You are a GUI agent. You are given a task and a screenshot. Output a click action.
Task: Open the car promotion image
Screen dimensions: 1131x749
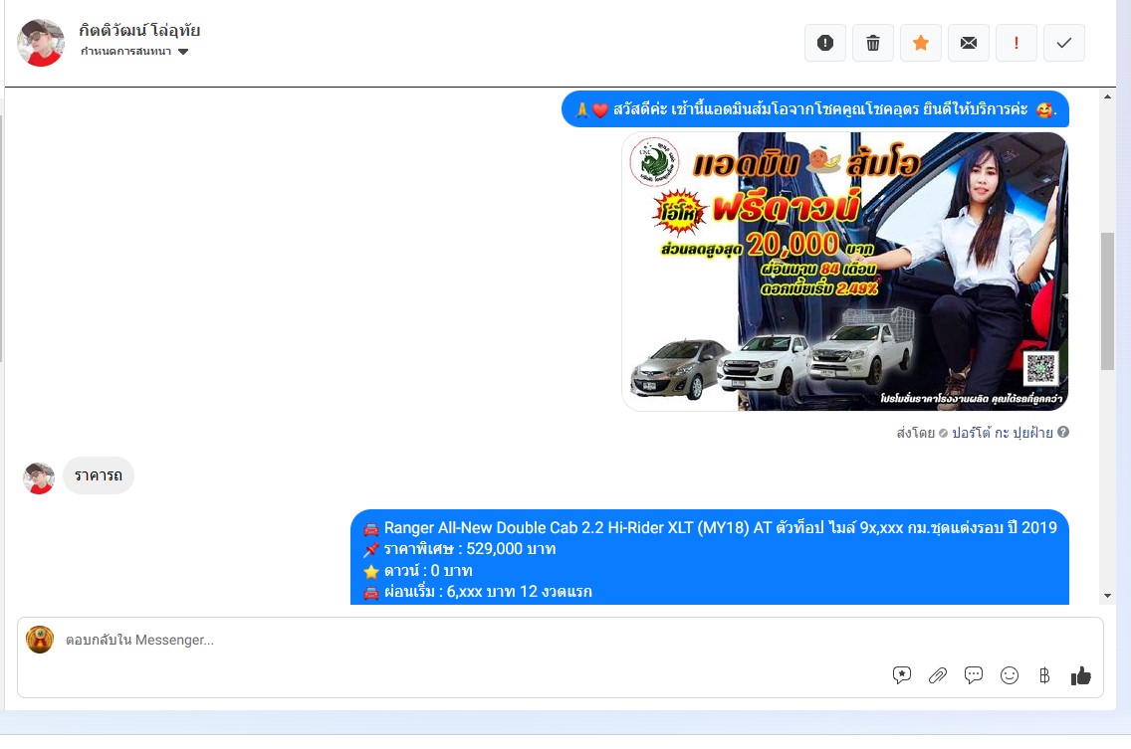click(844, 272)
